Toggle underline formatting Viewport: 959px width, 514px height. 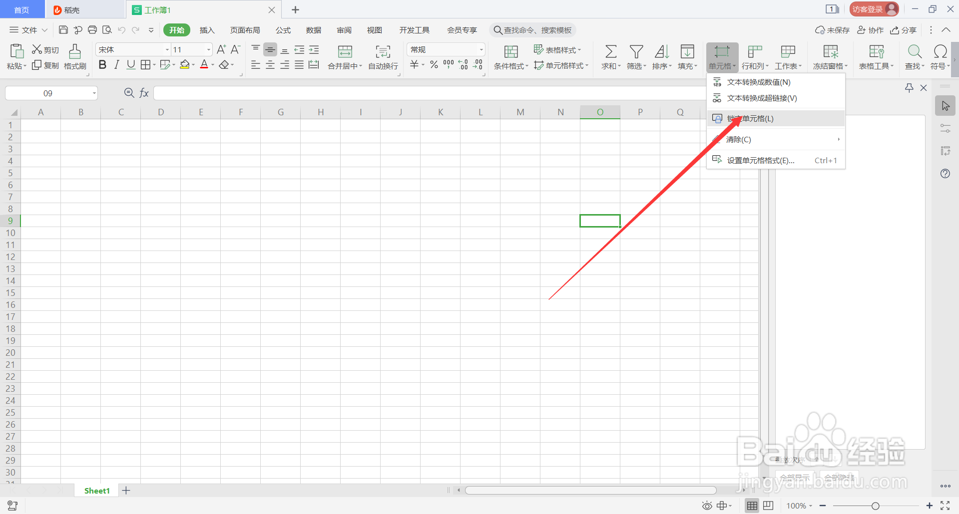pos(130,64)
